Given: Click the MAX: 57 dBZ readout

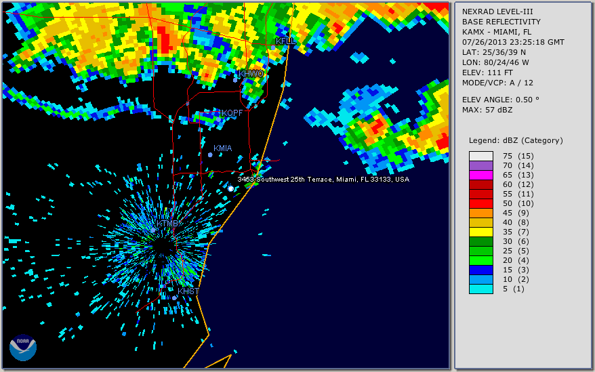Looking at the screenshot, I should point(491,110).
